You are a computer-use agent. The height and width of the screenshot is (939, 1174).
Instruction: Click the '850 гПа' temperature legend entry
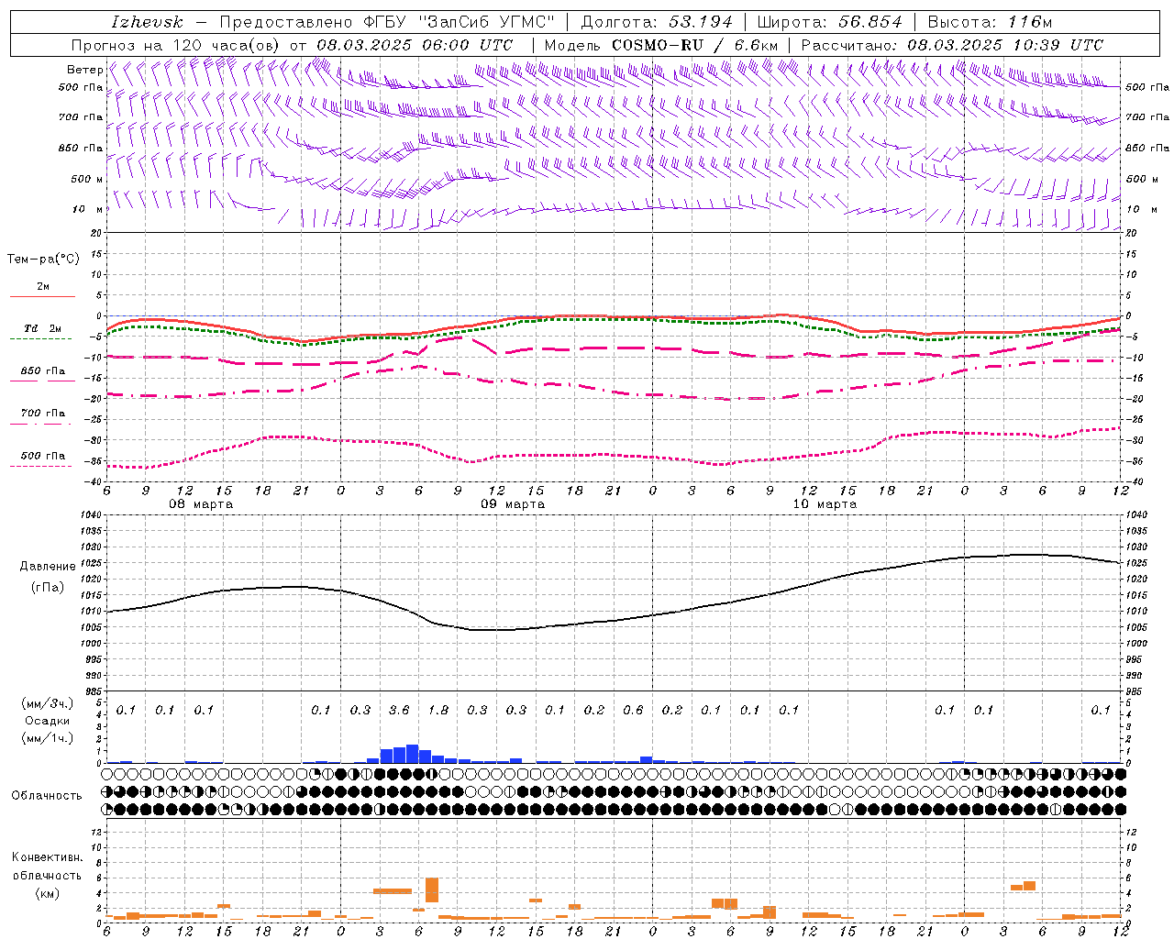42,371
